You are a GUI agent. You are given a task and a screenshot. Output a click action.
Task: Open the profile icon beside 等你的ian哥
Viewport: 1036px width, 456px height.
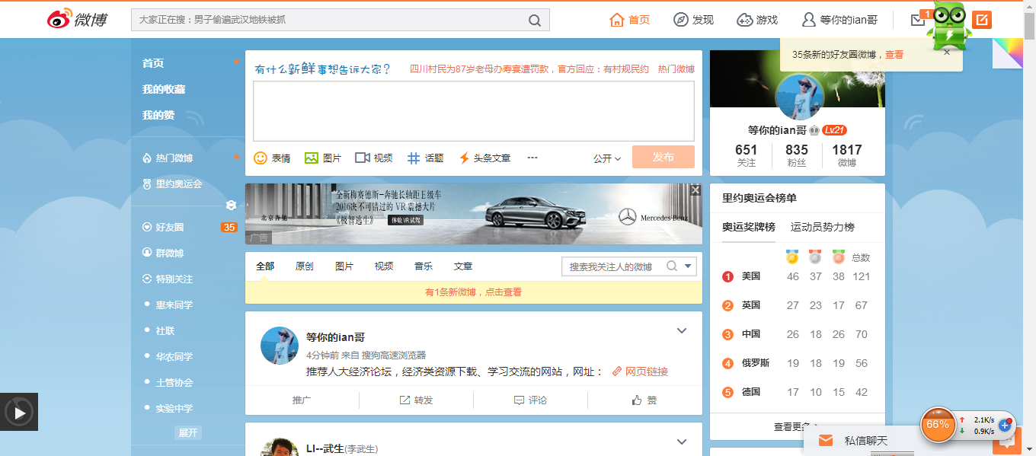(809, 20)
